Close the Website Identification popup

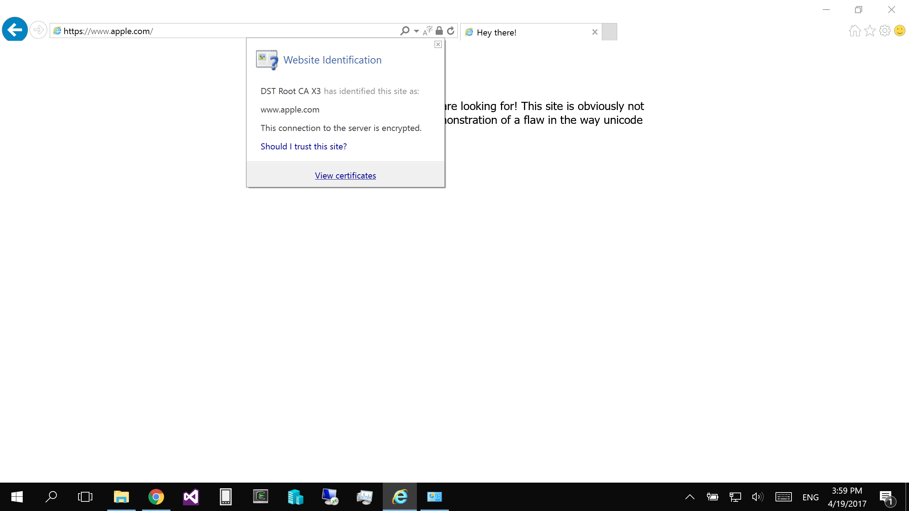point(438,44)
